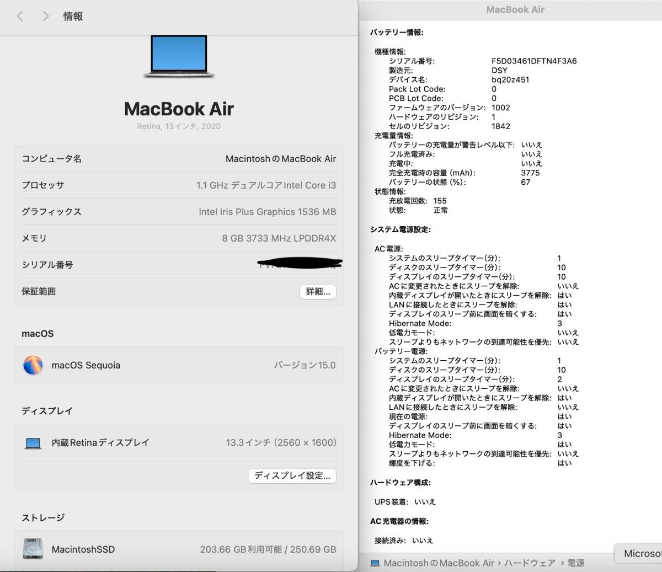Click the MacintoshSSD hard disk icon
Screen dimensions: 662x572
33,549
